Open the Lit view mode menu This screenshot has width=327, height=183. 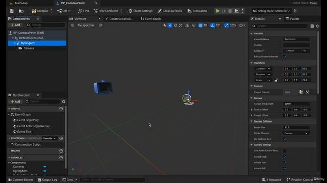[100, 25]
